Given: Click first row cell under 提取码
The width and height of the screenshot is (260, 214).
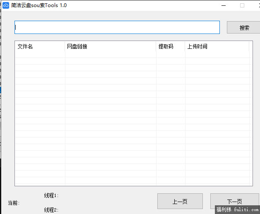Looking at the screenshot, I should pyautogui.click(x=170, y=55).
